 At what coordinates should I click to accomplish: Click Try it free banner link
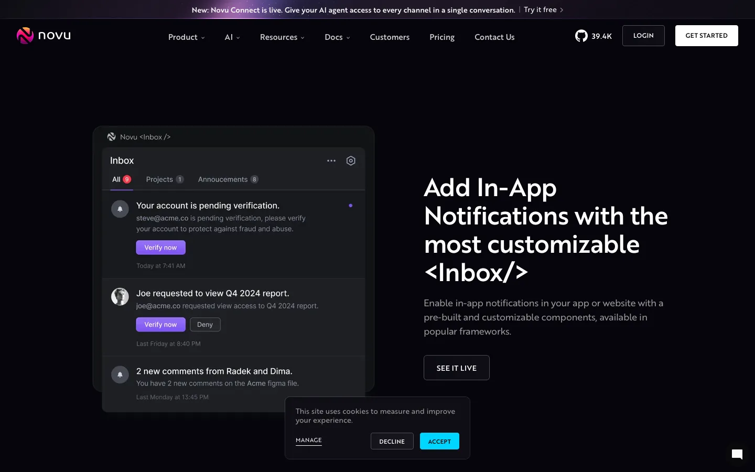coord(543,10)
